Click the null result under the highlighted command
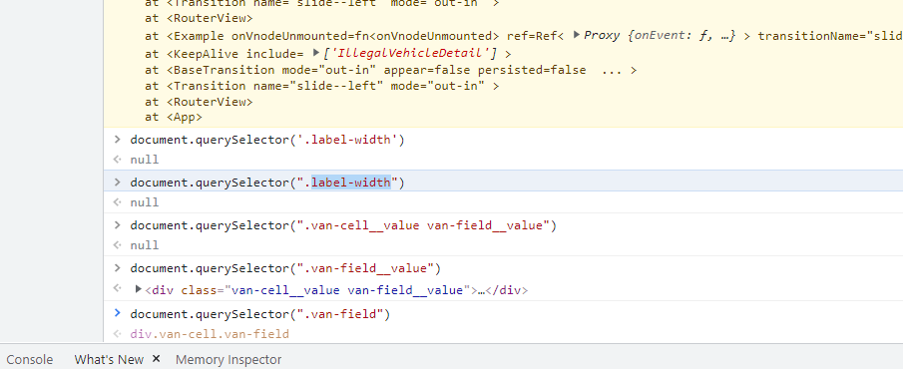This screenshot has height=369, width=903. tap(145, 202)
